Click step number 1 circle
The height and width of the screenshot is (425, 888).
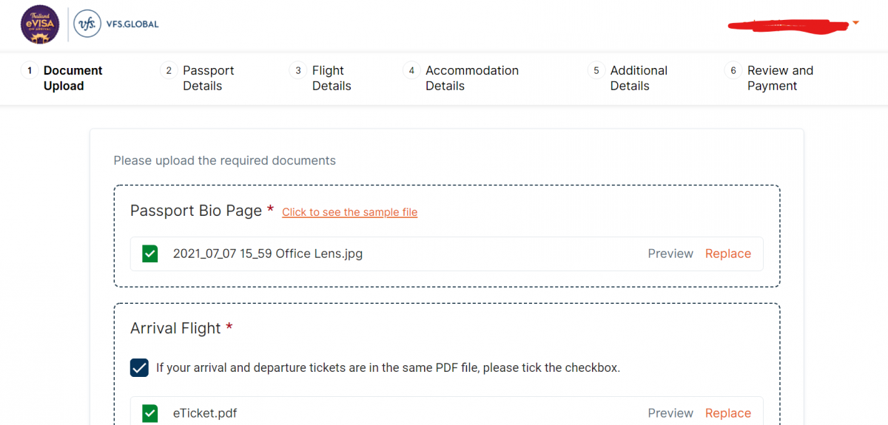point(30,71)
